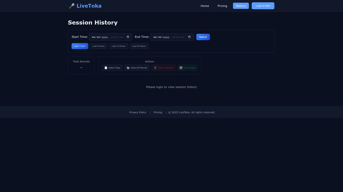Click the Delete Selected button

pyautogui.click(x=163, y=68)
